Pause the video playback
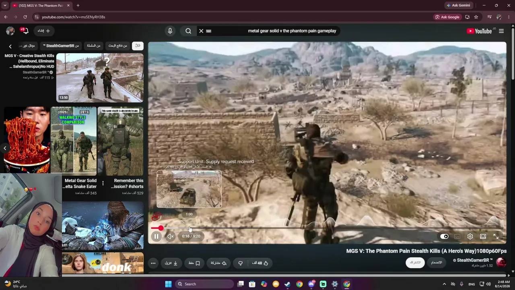This screenshot has height=290, width=515. [x=157, y=236]
